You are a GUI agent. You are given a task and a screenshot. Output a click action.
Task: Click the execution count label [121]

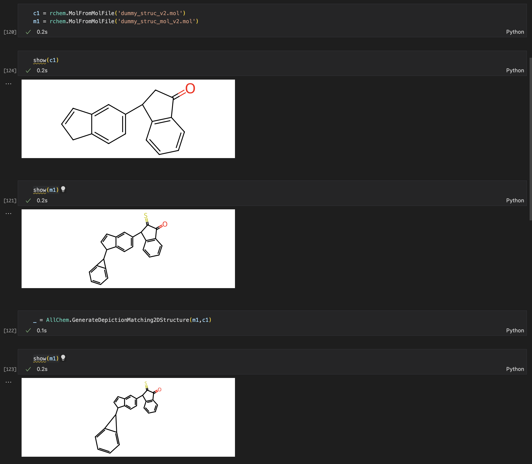pos(10,200)
